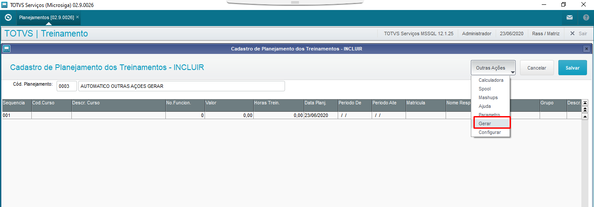Click the Cancelar button

[537, 68]
